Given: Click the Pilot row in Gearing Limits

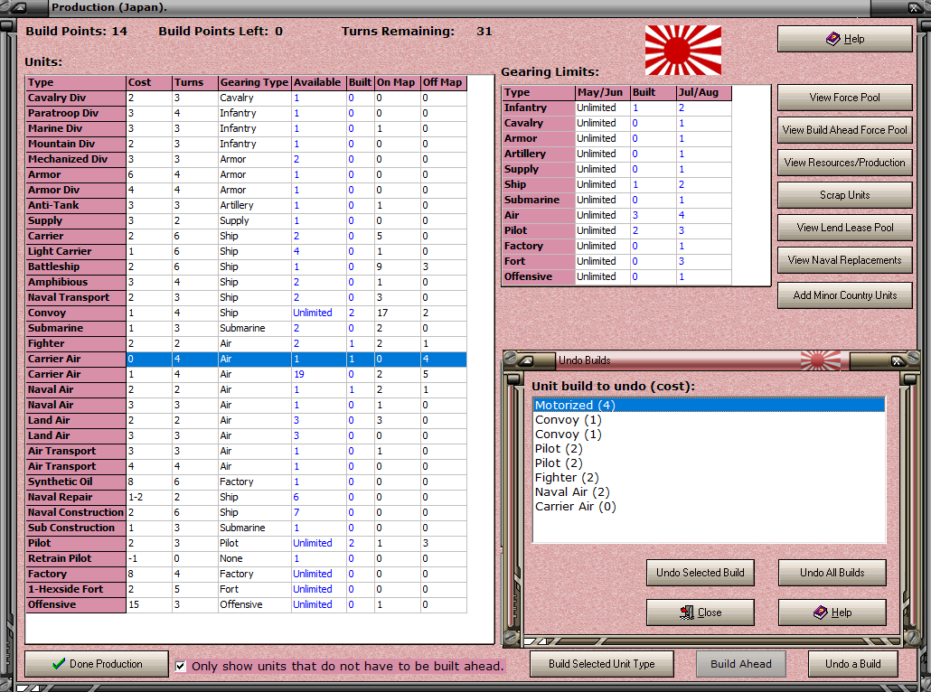Looking at the screenshot, I should 617,231.
